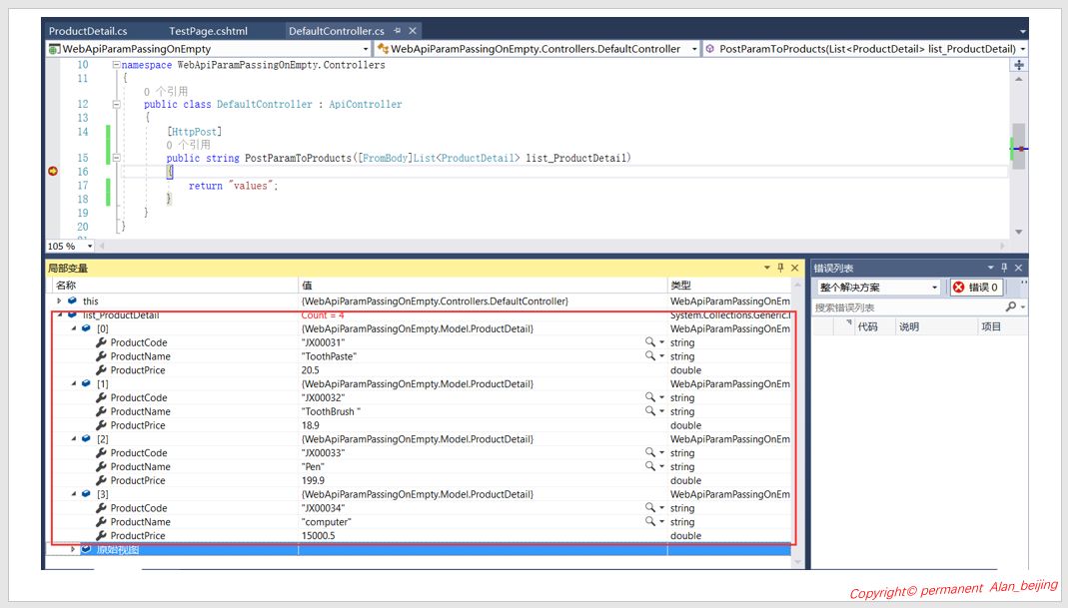Open the Error List window options dropdown
The image size is (1068, 608).
coord(991,268)
